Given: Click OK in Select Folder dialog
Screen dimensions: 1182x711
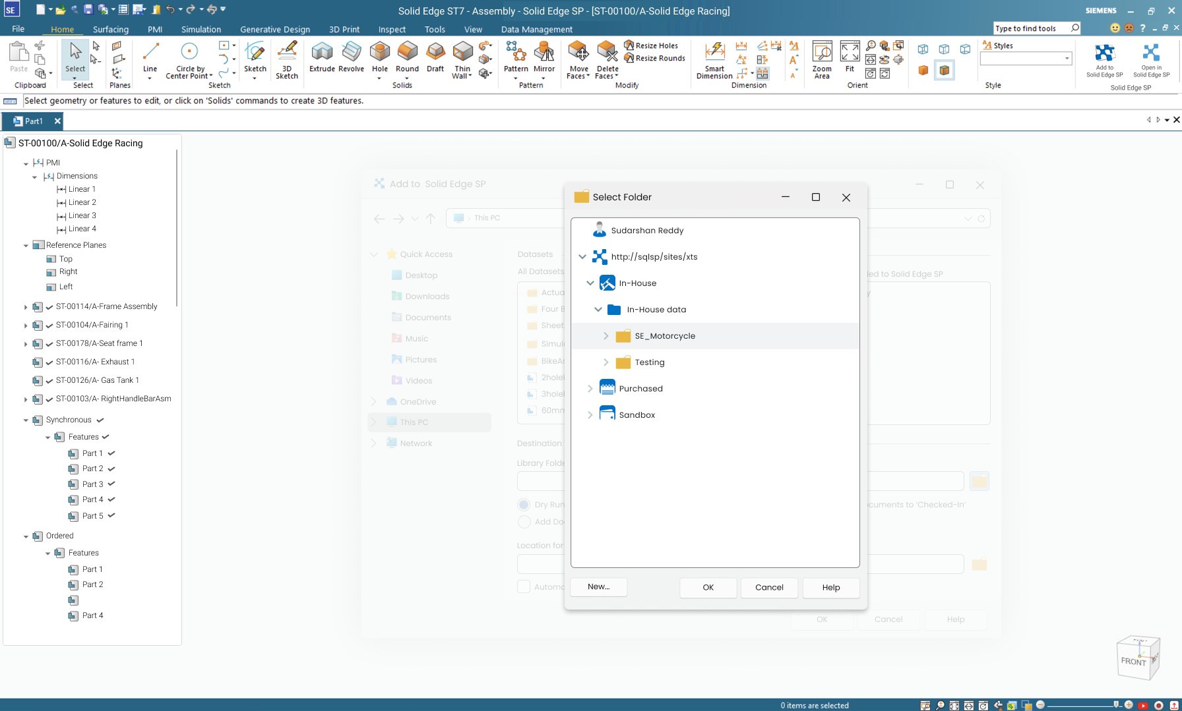Looking at the screenshot, I should (x=708, y=587).
